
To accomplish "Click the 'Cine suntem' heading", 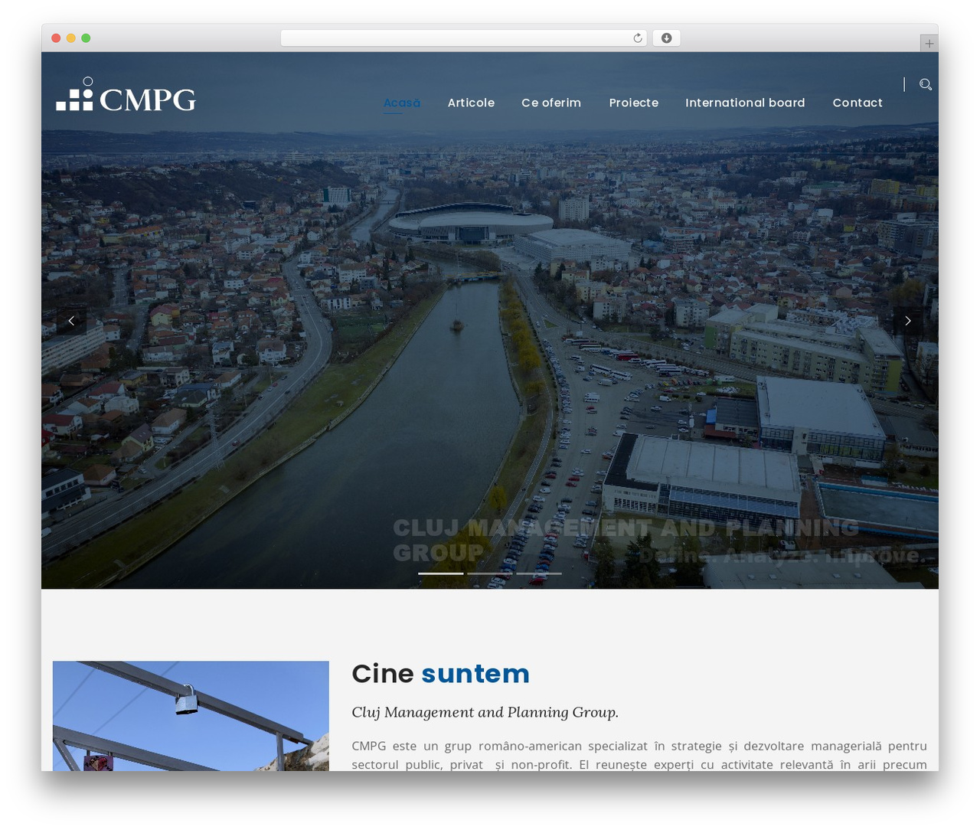I will point(440,674).
